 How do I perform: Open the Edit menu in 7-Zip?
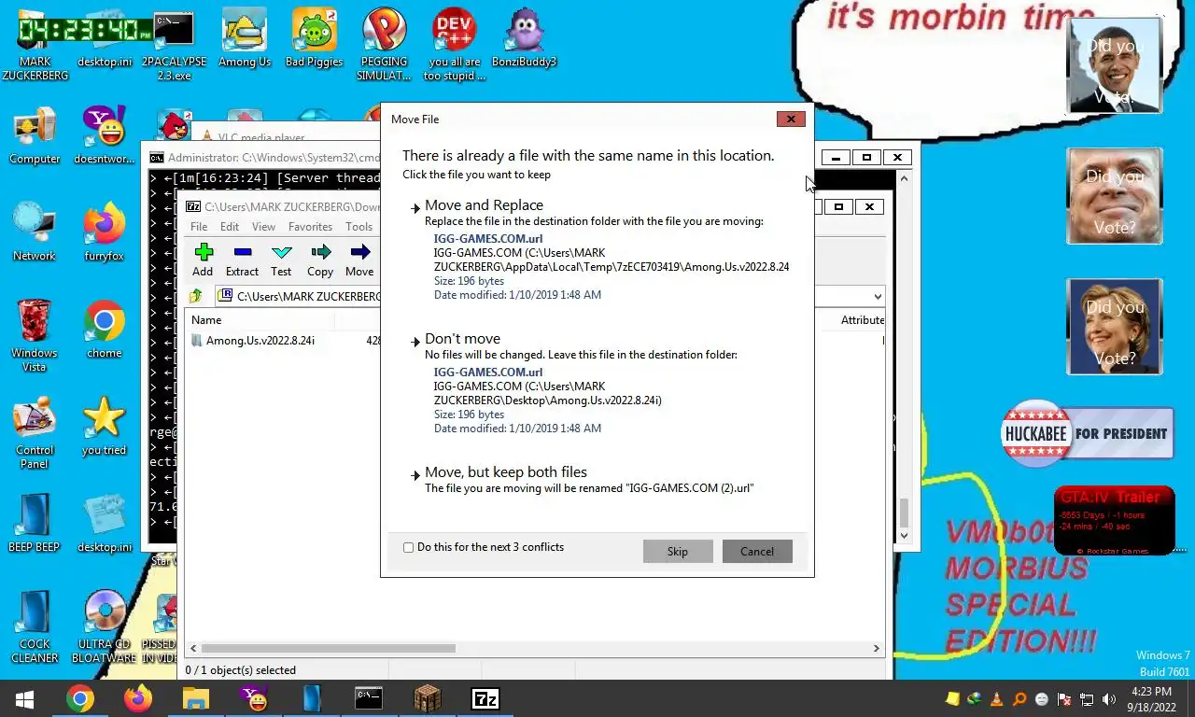coord(230,227)
